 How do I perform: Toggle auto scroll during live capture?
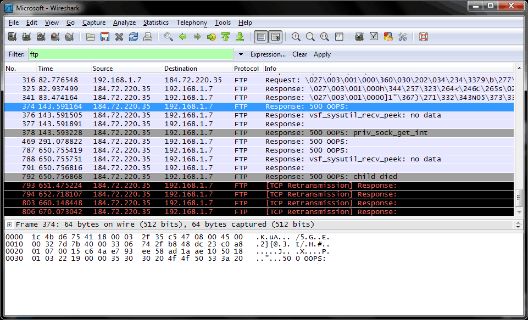click(x=275, y=37)
